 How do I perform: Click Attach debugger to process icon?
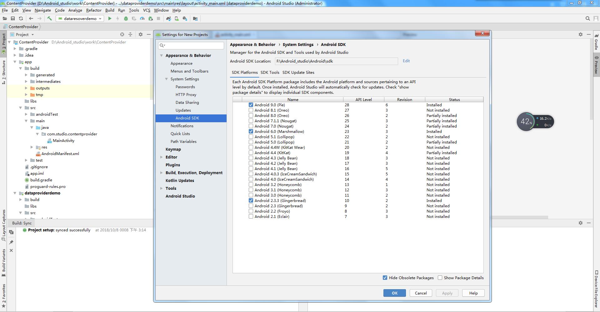coord(150,19)
